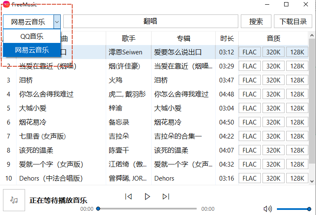Click the playback progress slider handle
Image resolution: width=316 pixels, height=215 pixels.
[98, 209]
